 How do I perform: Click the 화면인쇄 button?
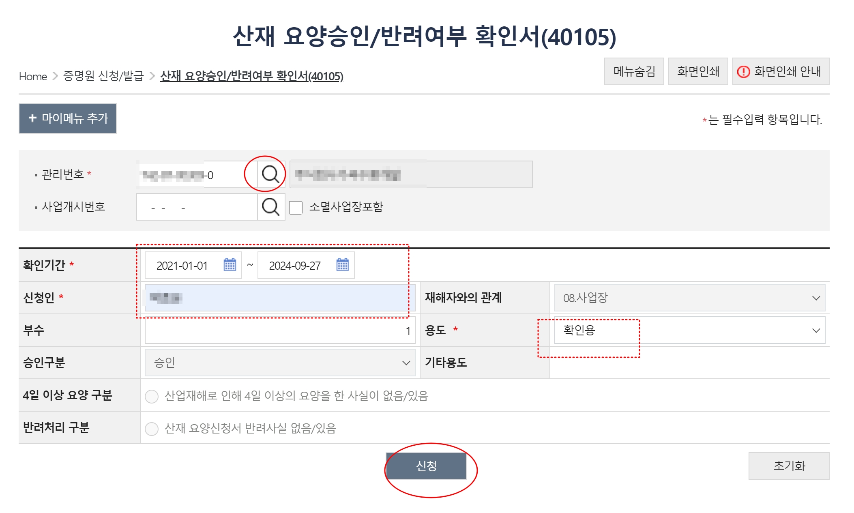coord(698,72)
